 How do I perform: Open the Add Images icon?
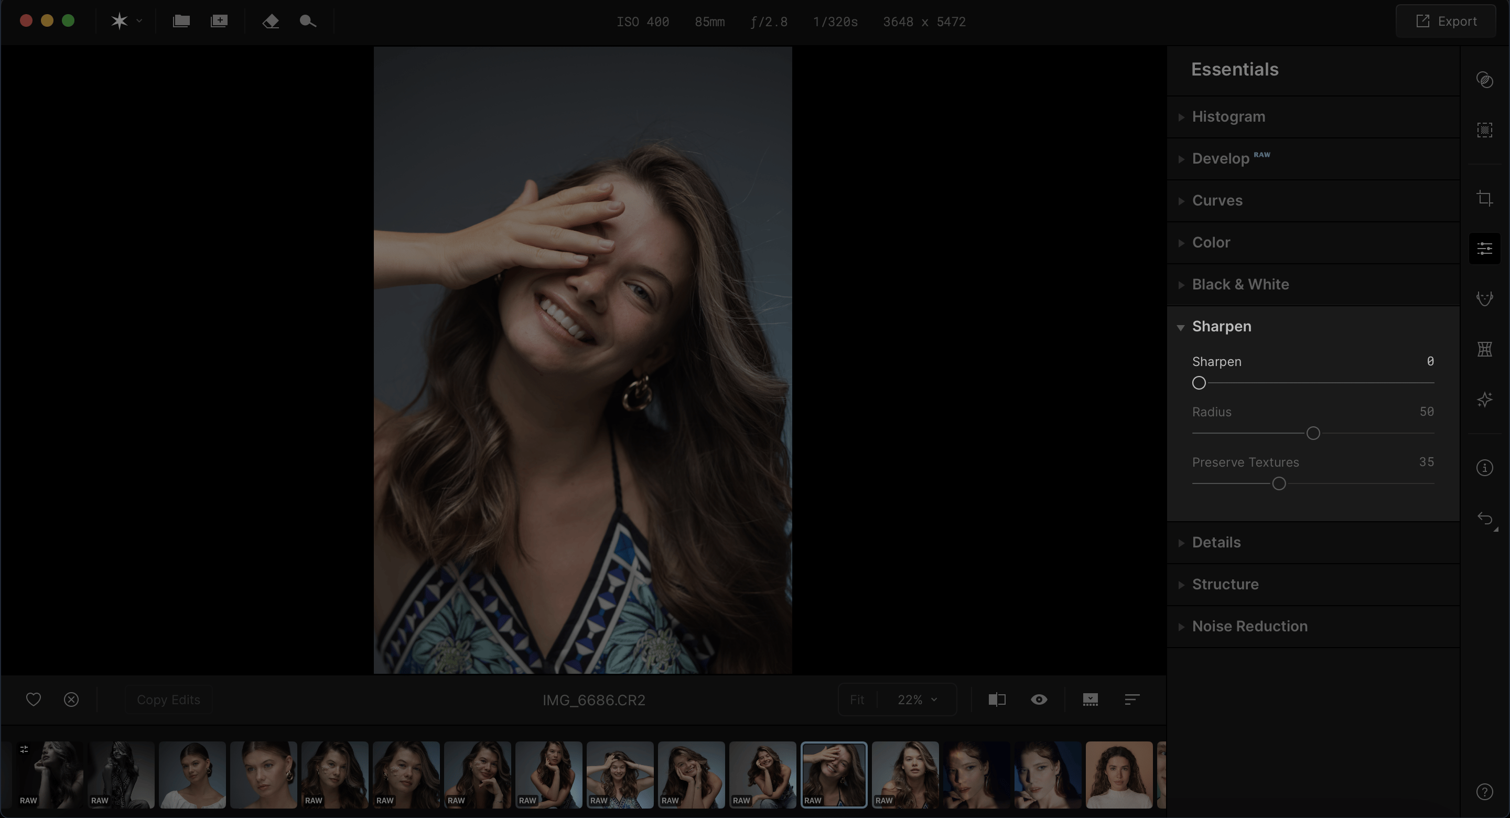219,21
